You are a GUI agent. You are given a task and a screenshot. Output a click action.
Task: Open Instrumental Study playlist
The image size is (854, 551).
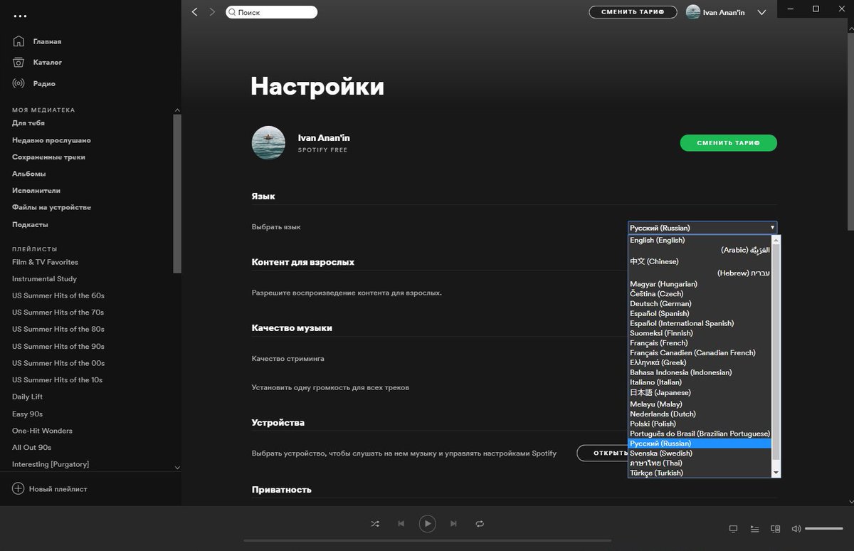tap(44, 279)
